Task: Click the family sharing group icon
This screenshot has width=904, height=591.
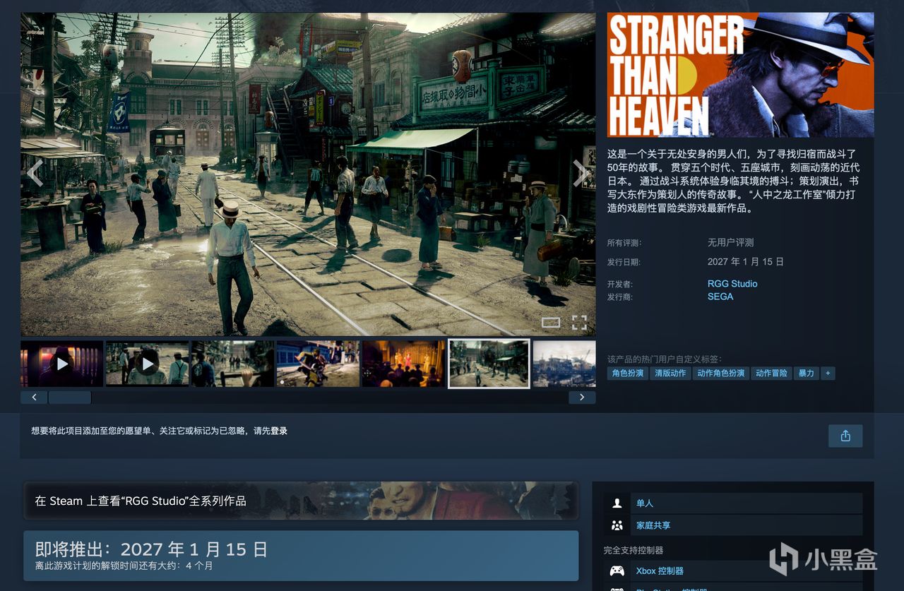Action: 617,525
